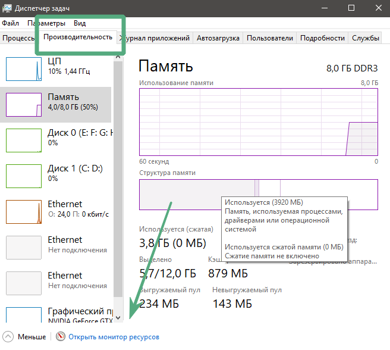Open the Ethernet graph showing 24,0 кбит/с

(x=23, y=212)
